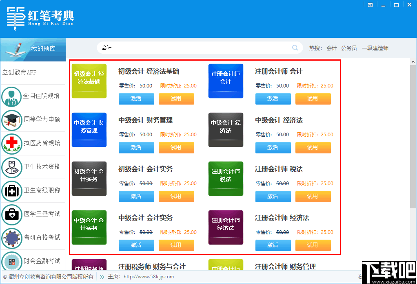Open the 公务员 hot search link

coord(349,48)
